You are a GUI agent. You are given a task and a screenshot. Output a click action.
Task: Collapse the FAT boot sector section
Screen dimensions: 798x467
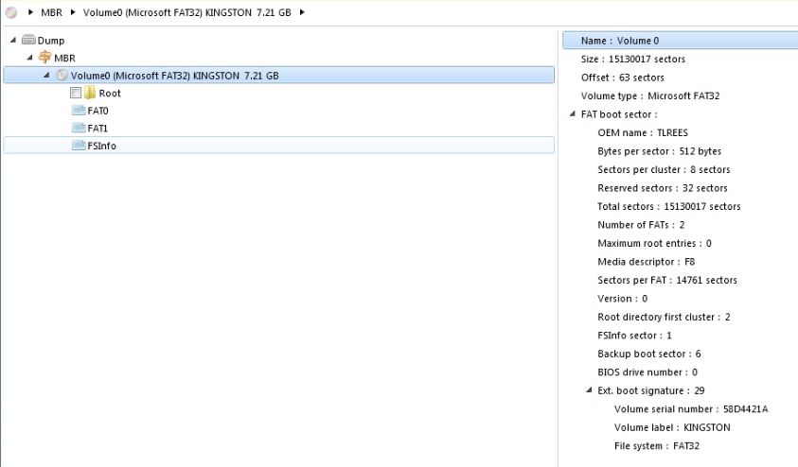point(572,114)
